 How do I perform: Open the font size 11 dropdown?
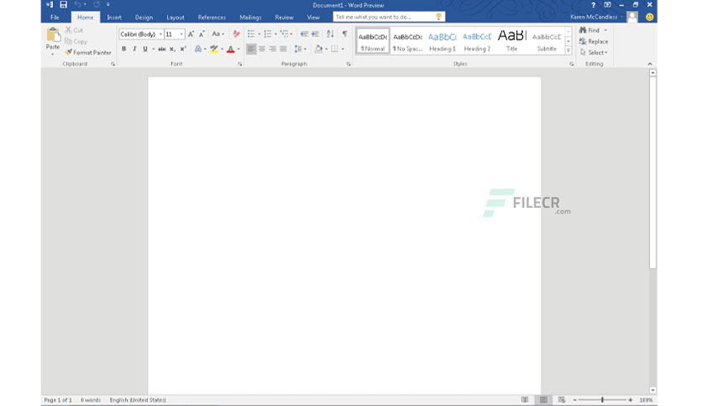pos(181,34)
